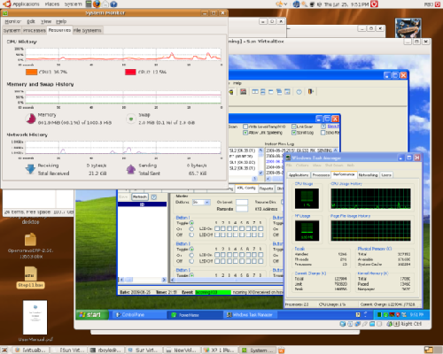Click the picture thumbnail at the desktop's top-right
Viewport: 443px width, 354px height.
pos(408,28)
